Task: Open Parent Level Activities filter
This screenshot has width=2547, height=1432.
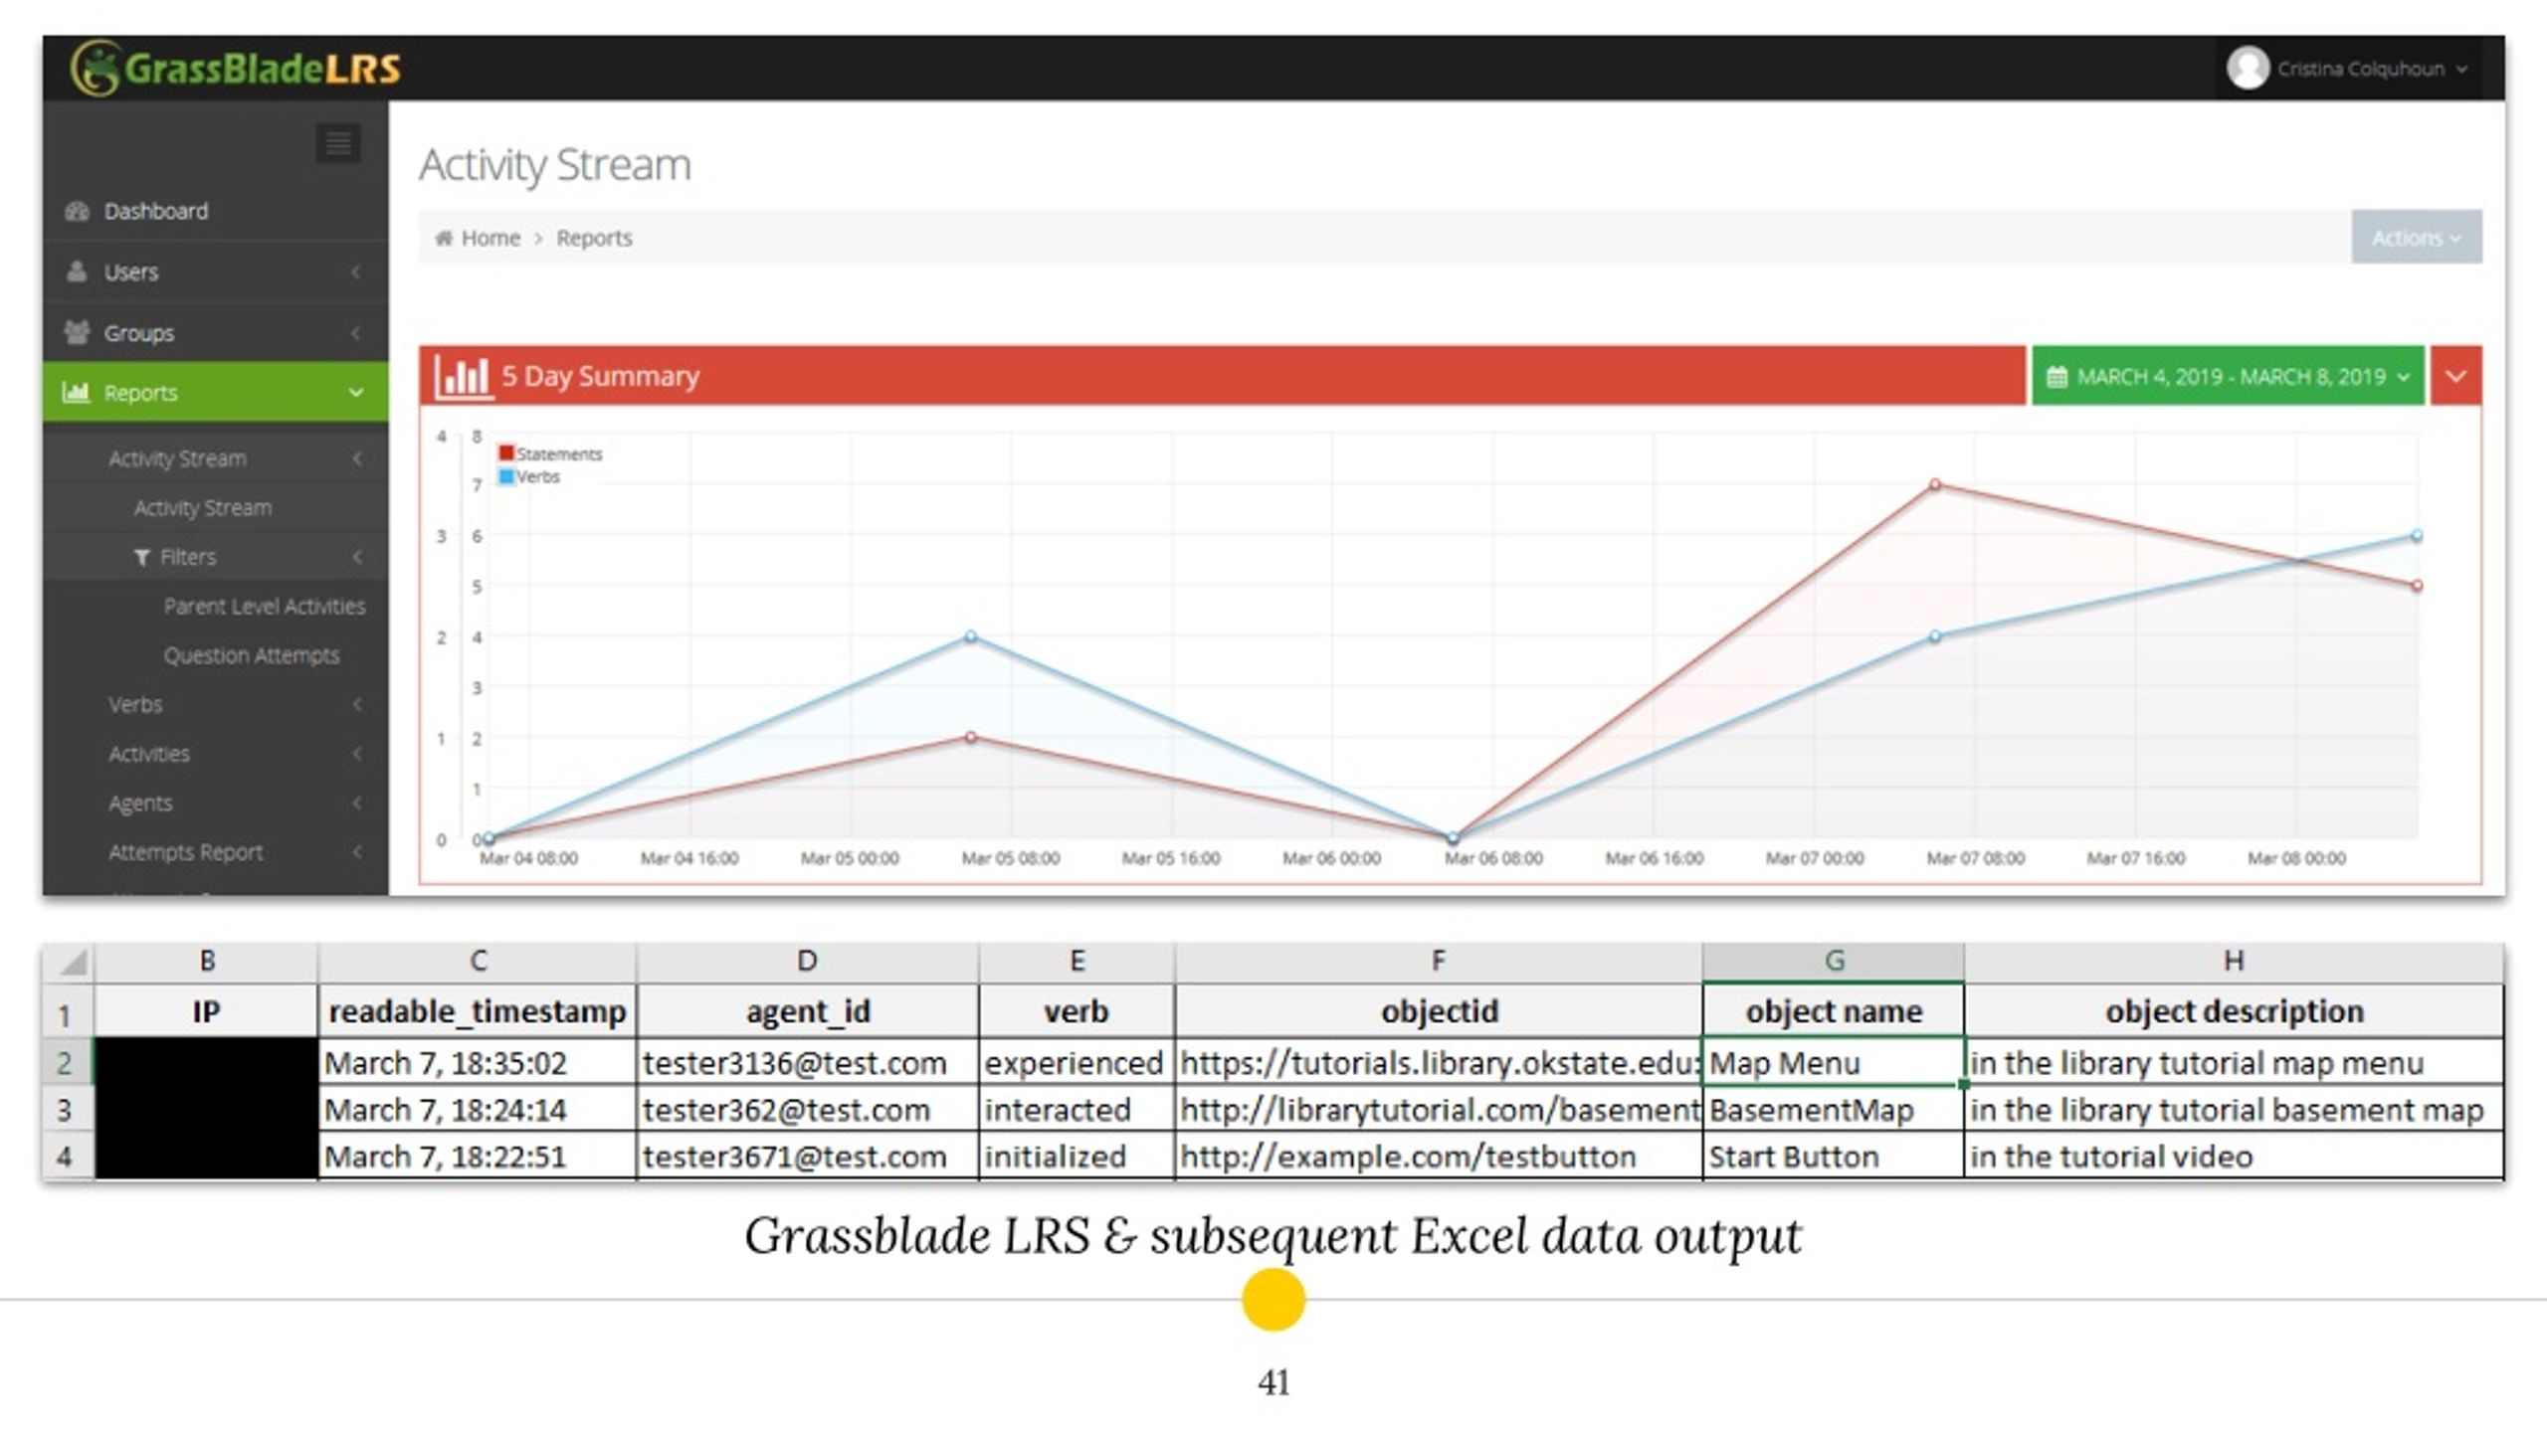Action: [x=264, y=606]
